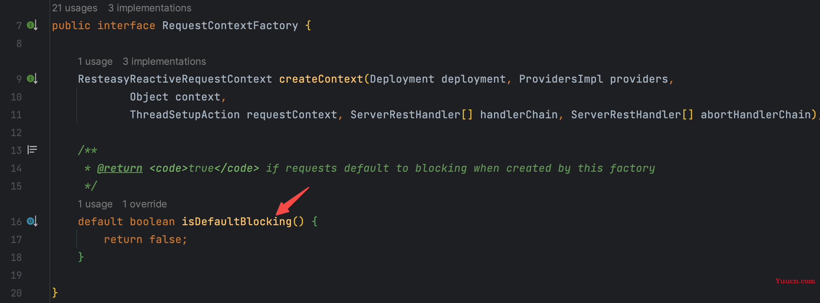Open the '1 override' hint above isDefaultBlocking
820x303 pixels.
point(144,204)
